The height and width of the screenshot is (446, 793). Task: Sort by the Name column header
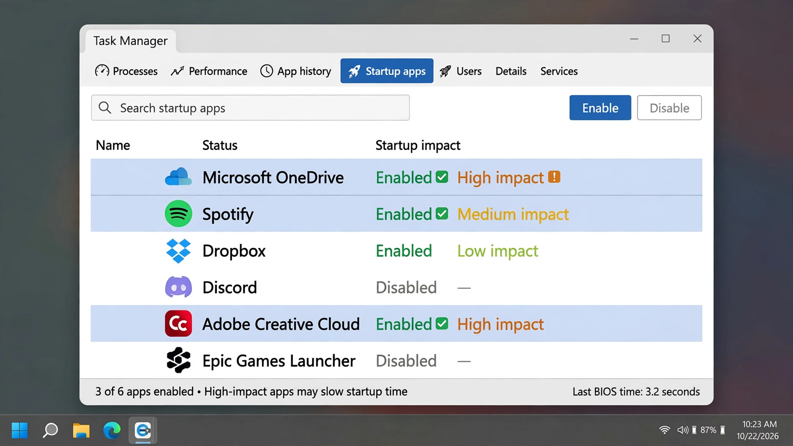pos(113,145)
